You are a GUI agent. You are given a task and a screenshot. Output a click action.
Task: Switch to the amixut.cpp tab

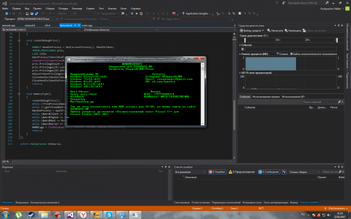click(x=9, y=26)
